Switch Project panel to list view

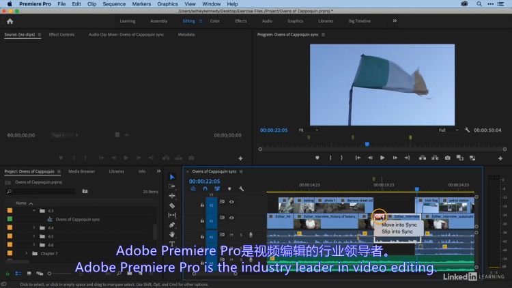coord(18,273)
